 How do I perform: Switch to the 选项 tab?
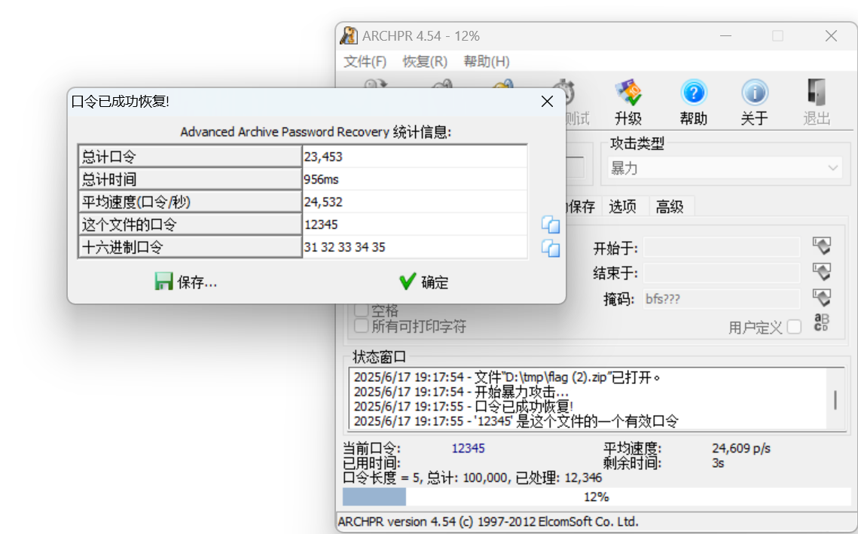pos(623,206)
